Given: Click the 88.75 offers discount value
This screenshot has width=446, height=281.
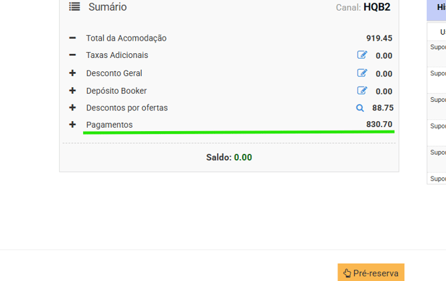Looking at the screenshot, I should point(383,108).
